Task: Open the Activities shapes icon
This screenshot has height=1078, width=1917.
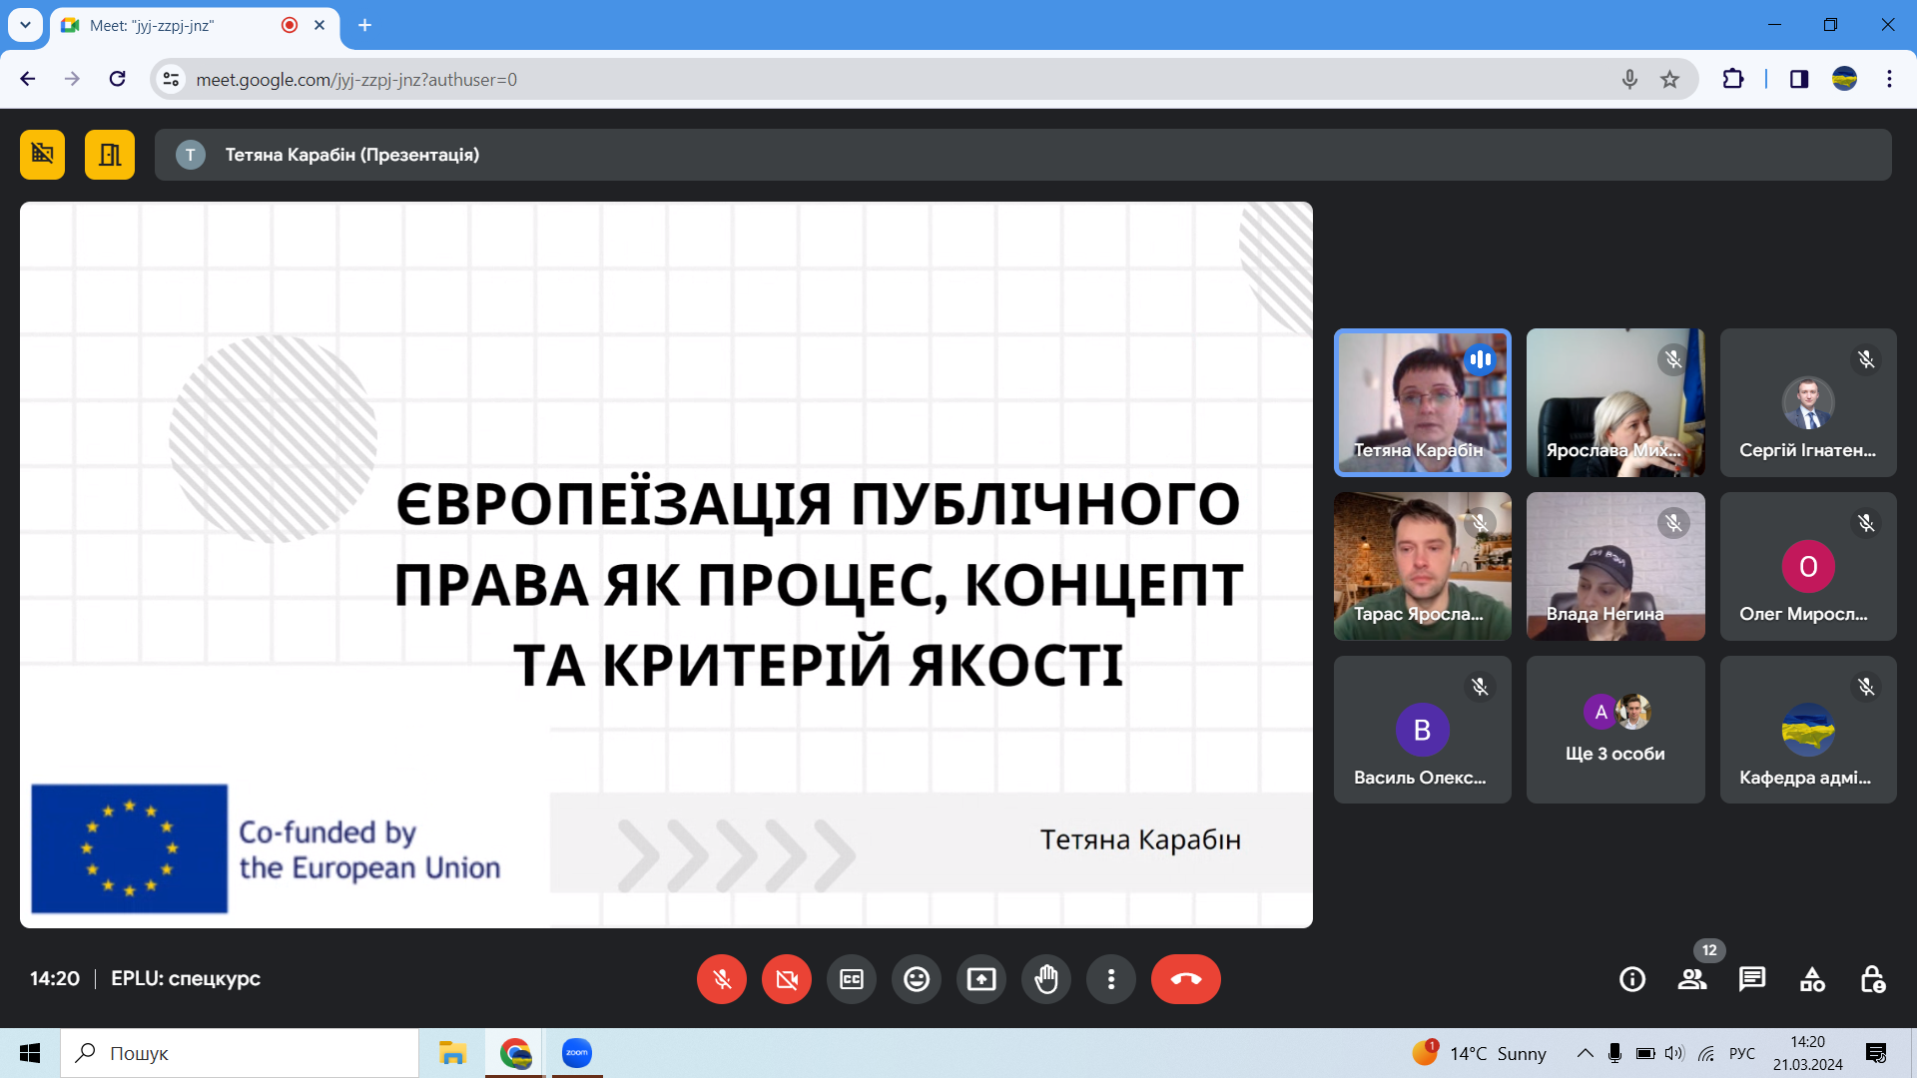Action: (1811, 979)
